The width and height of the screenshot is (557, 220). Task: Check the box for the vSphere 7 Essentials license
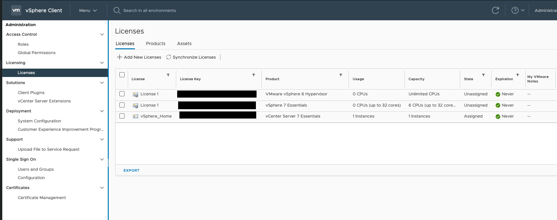tap(122, 105)
